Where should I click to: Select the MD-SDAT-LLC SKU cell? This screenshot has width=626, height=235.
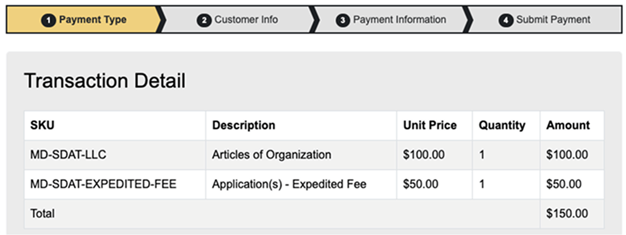click(115, 155)
